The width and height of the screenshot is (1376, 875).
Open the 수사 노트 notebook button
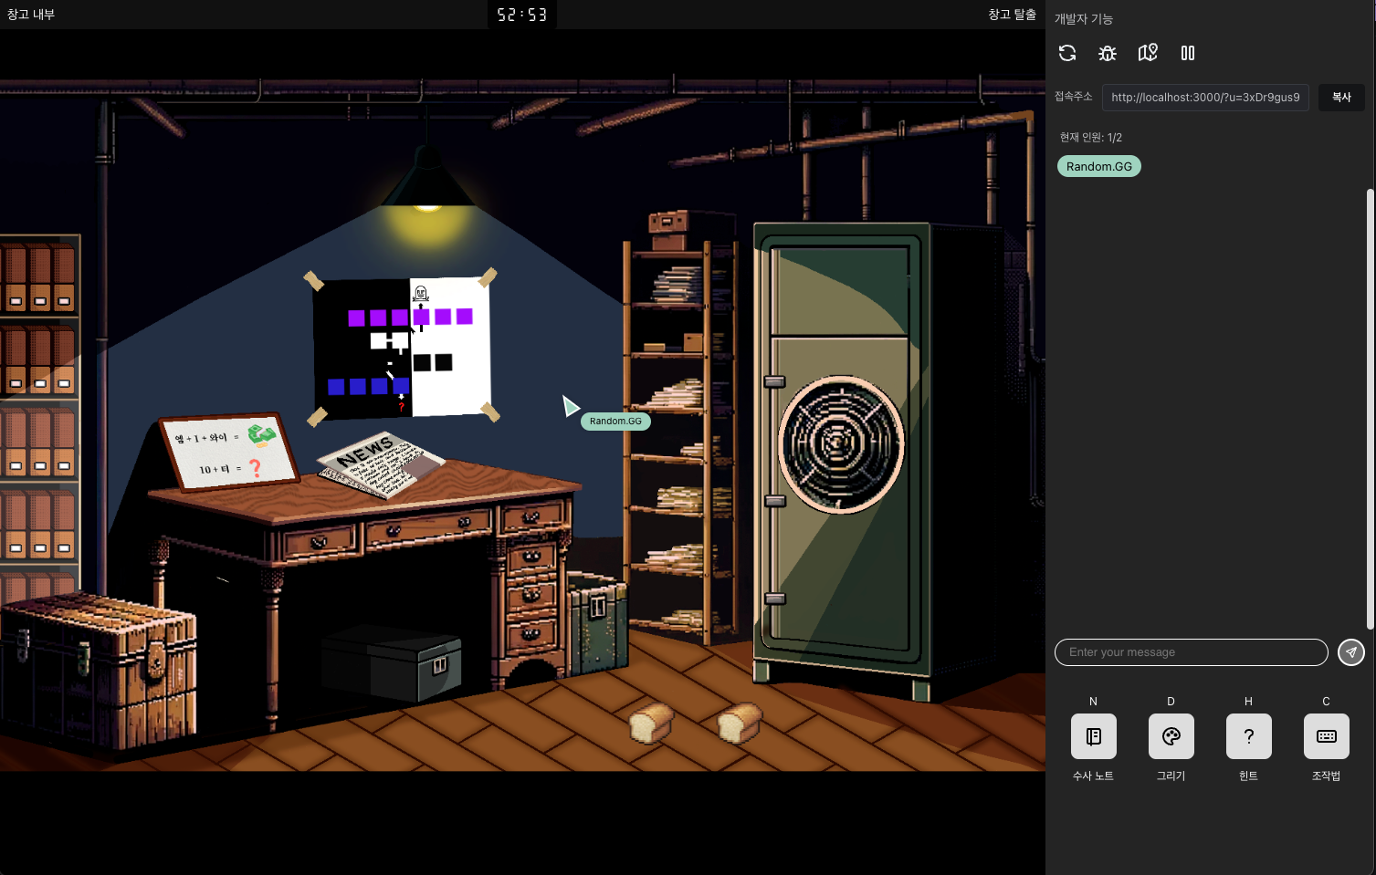click(1093, 736)
